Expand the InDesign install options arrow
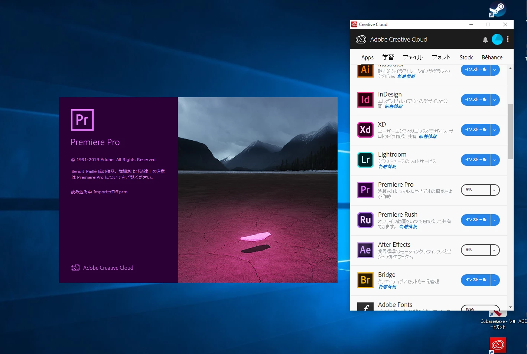The image size is (527, 354). [x=495, y=99]
